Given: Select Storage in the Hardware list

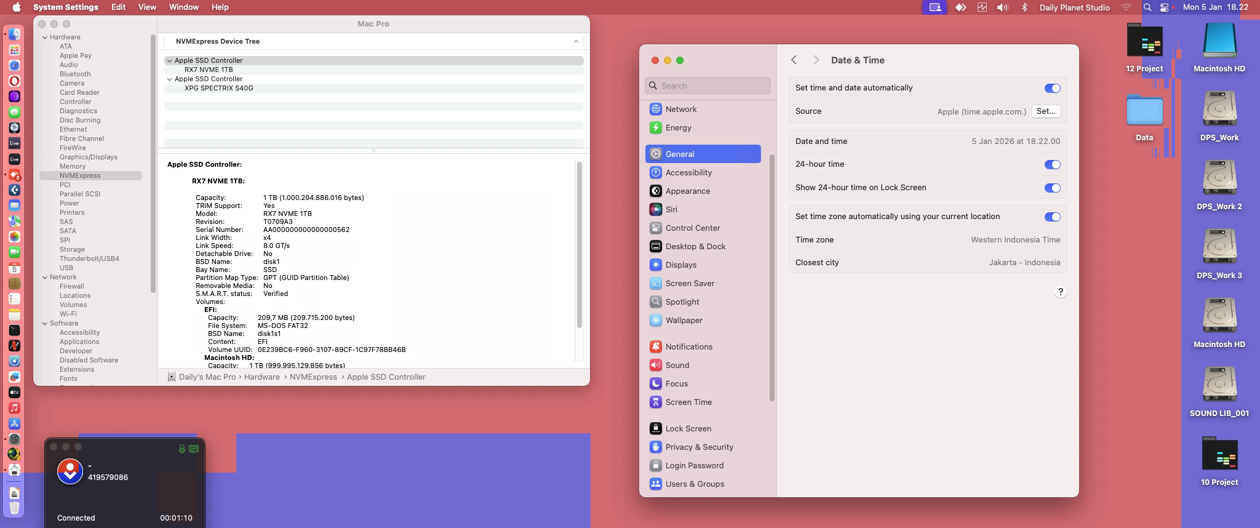Looking at the screenshot, I should pyautogui.click(x=72, y=249).
